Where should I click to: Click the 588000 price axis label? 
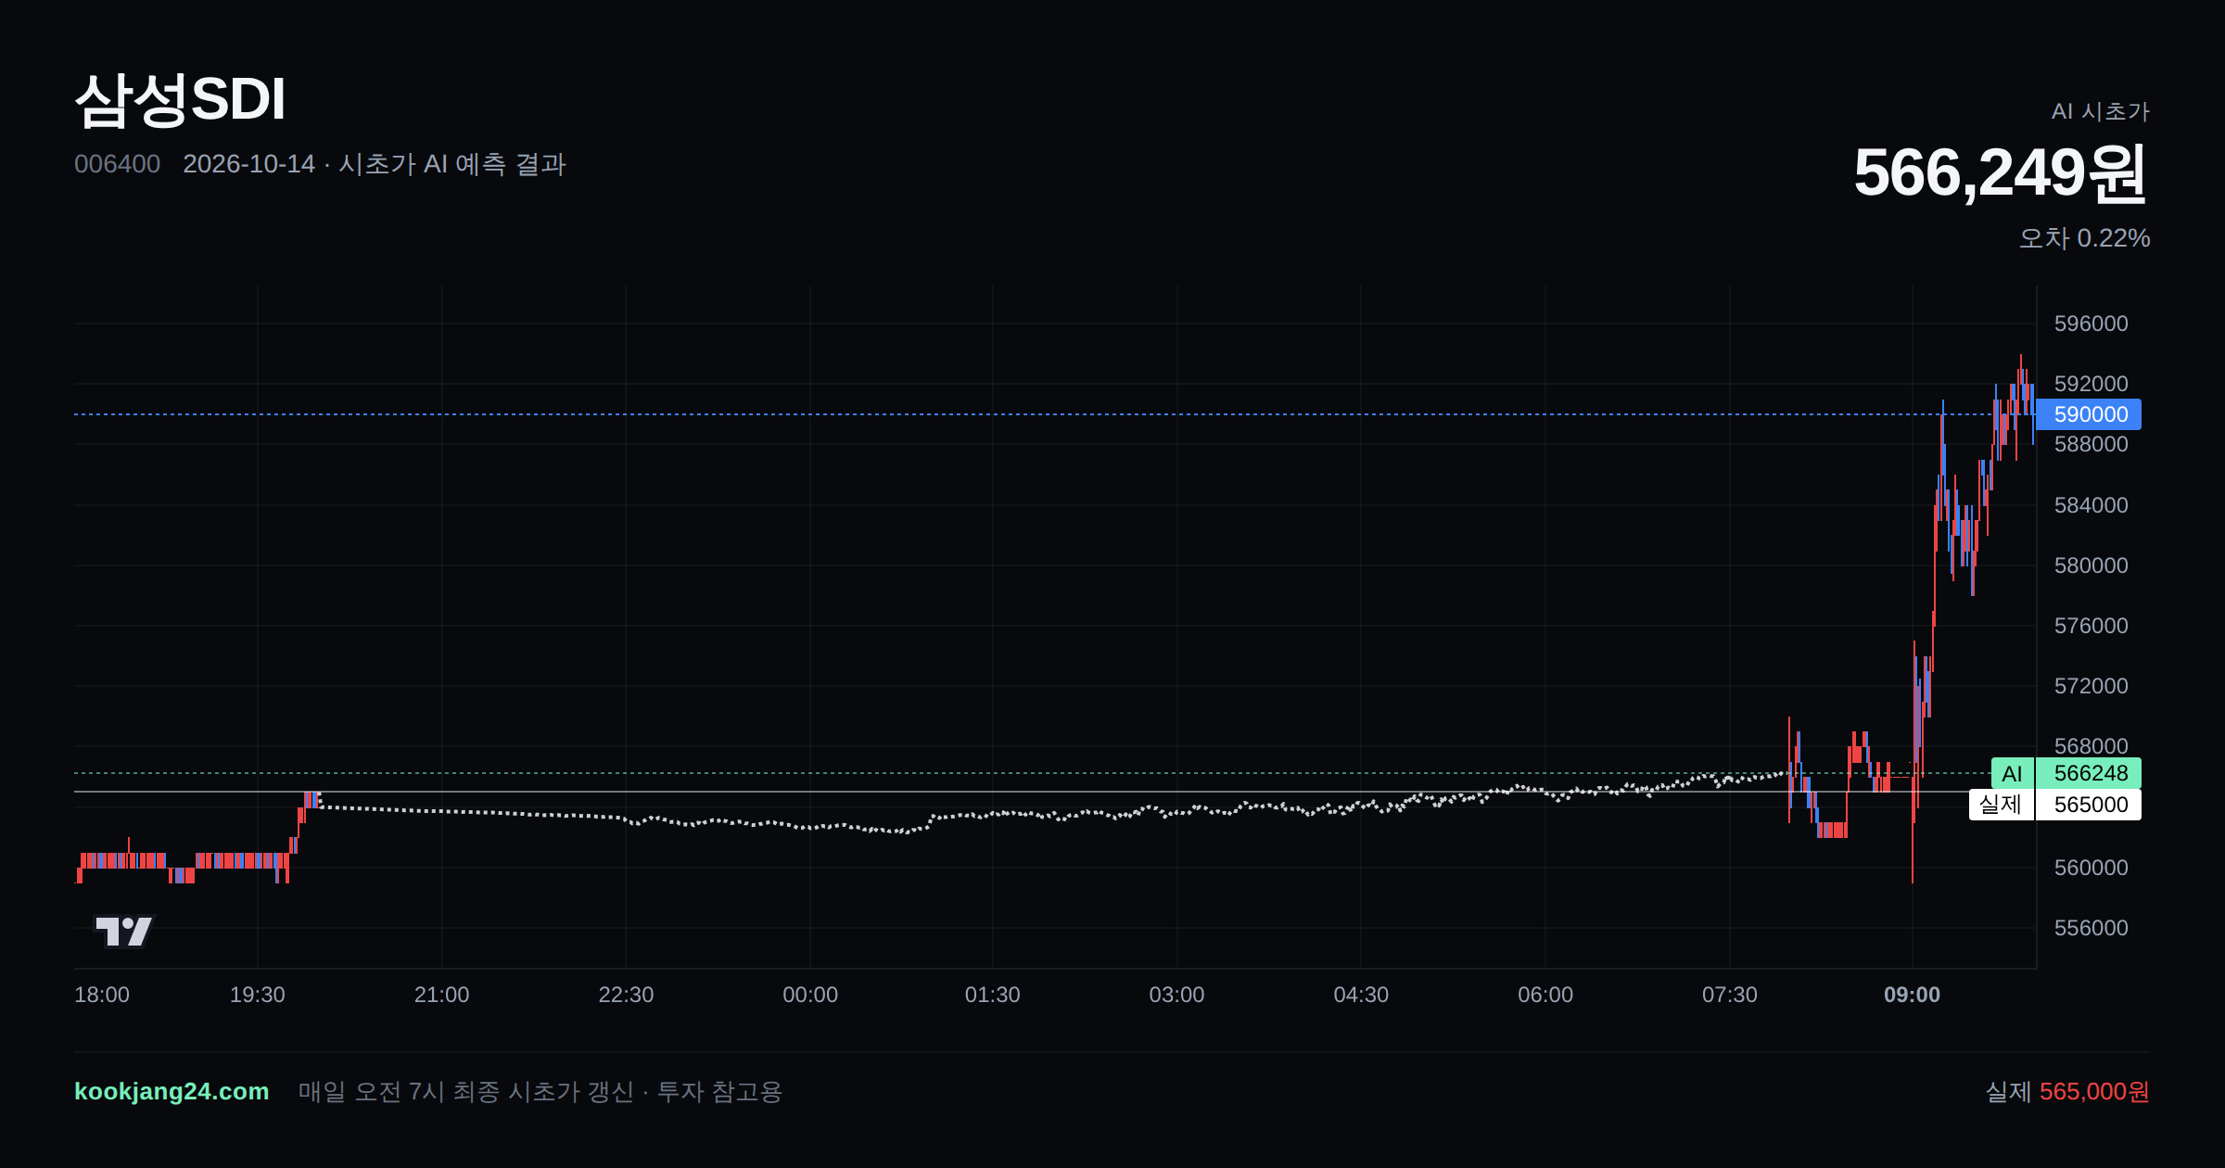(x=2091, y=444)
